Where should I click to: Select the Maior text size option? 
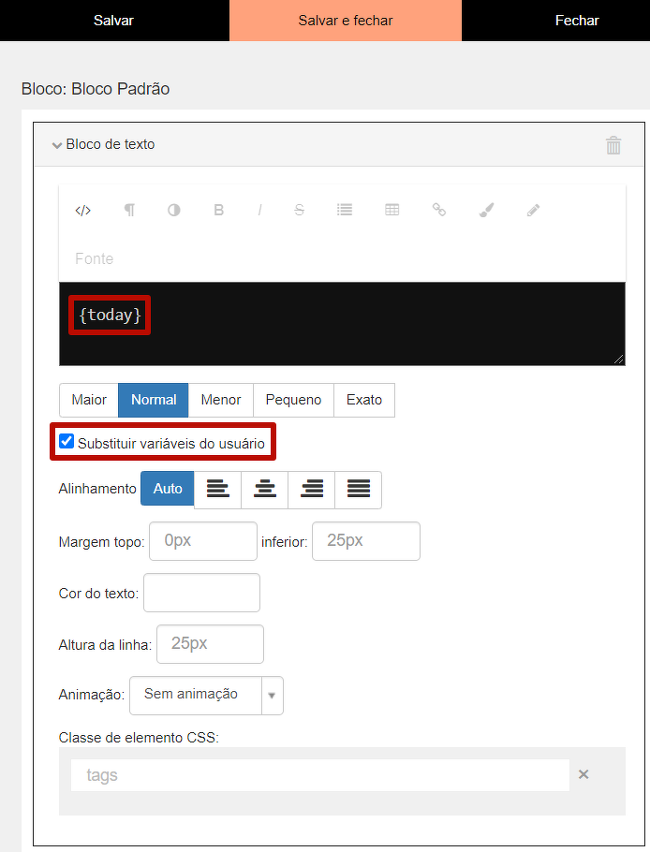coord(89,400)
